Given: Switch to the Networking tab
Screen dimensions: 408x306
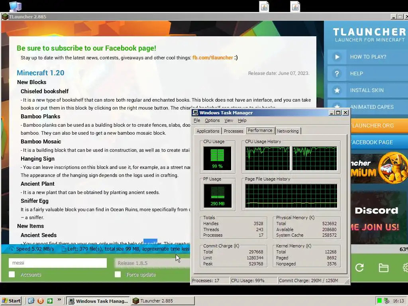Looking at the screenshot, I should coord(288,131).
